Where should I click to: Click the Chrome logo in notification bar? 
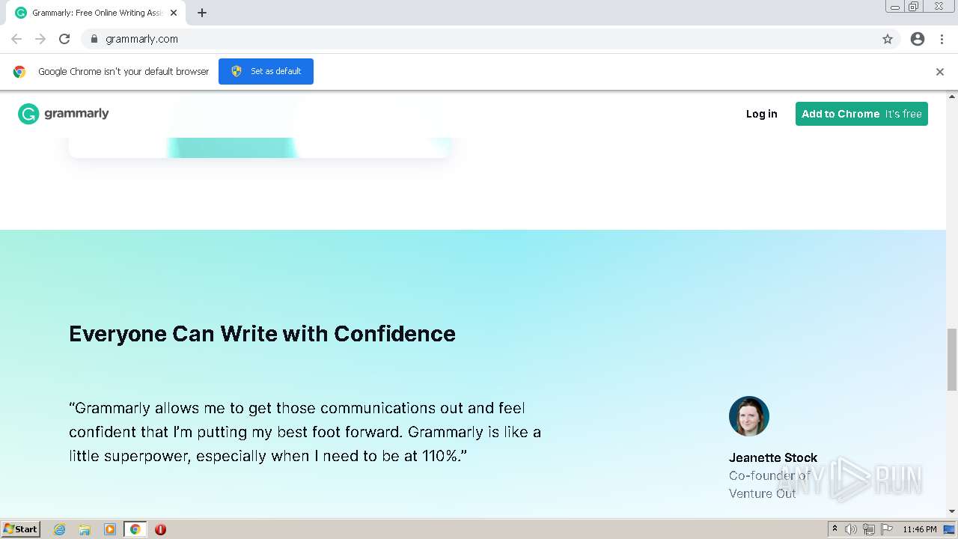[19, 72]
